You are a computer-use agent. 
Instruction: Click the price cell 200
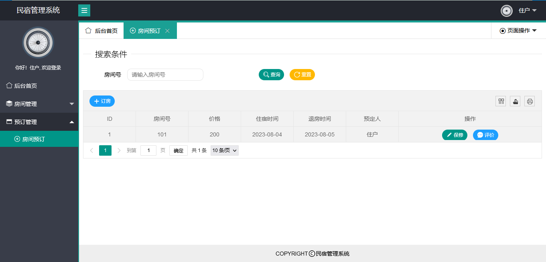click(215, 134)
